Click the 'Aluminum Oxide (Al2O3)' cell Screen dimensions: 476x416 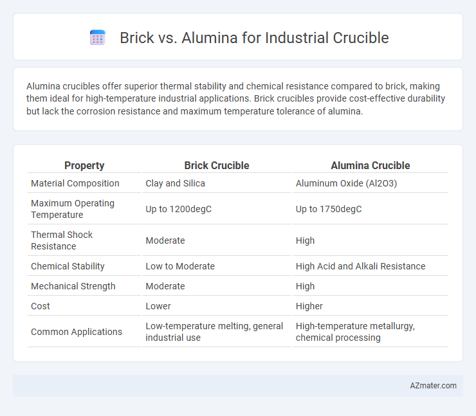(x=346, y=183)
